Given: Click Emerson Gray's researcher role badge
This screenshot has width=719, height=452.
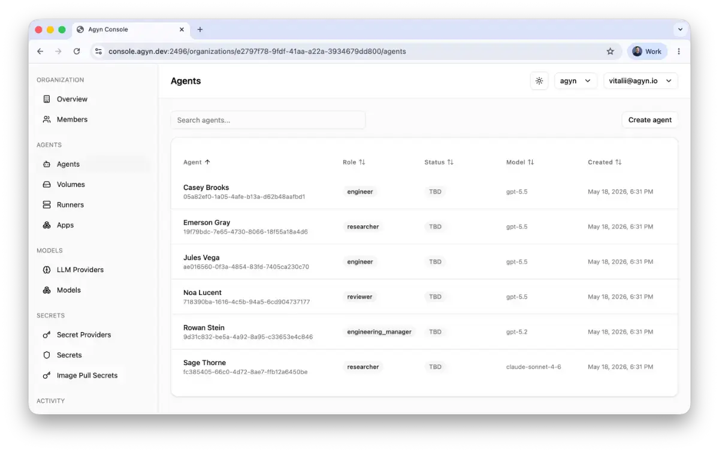Looking at the screenshot, I should point(363,227).
